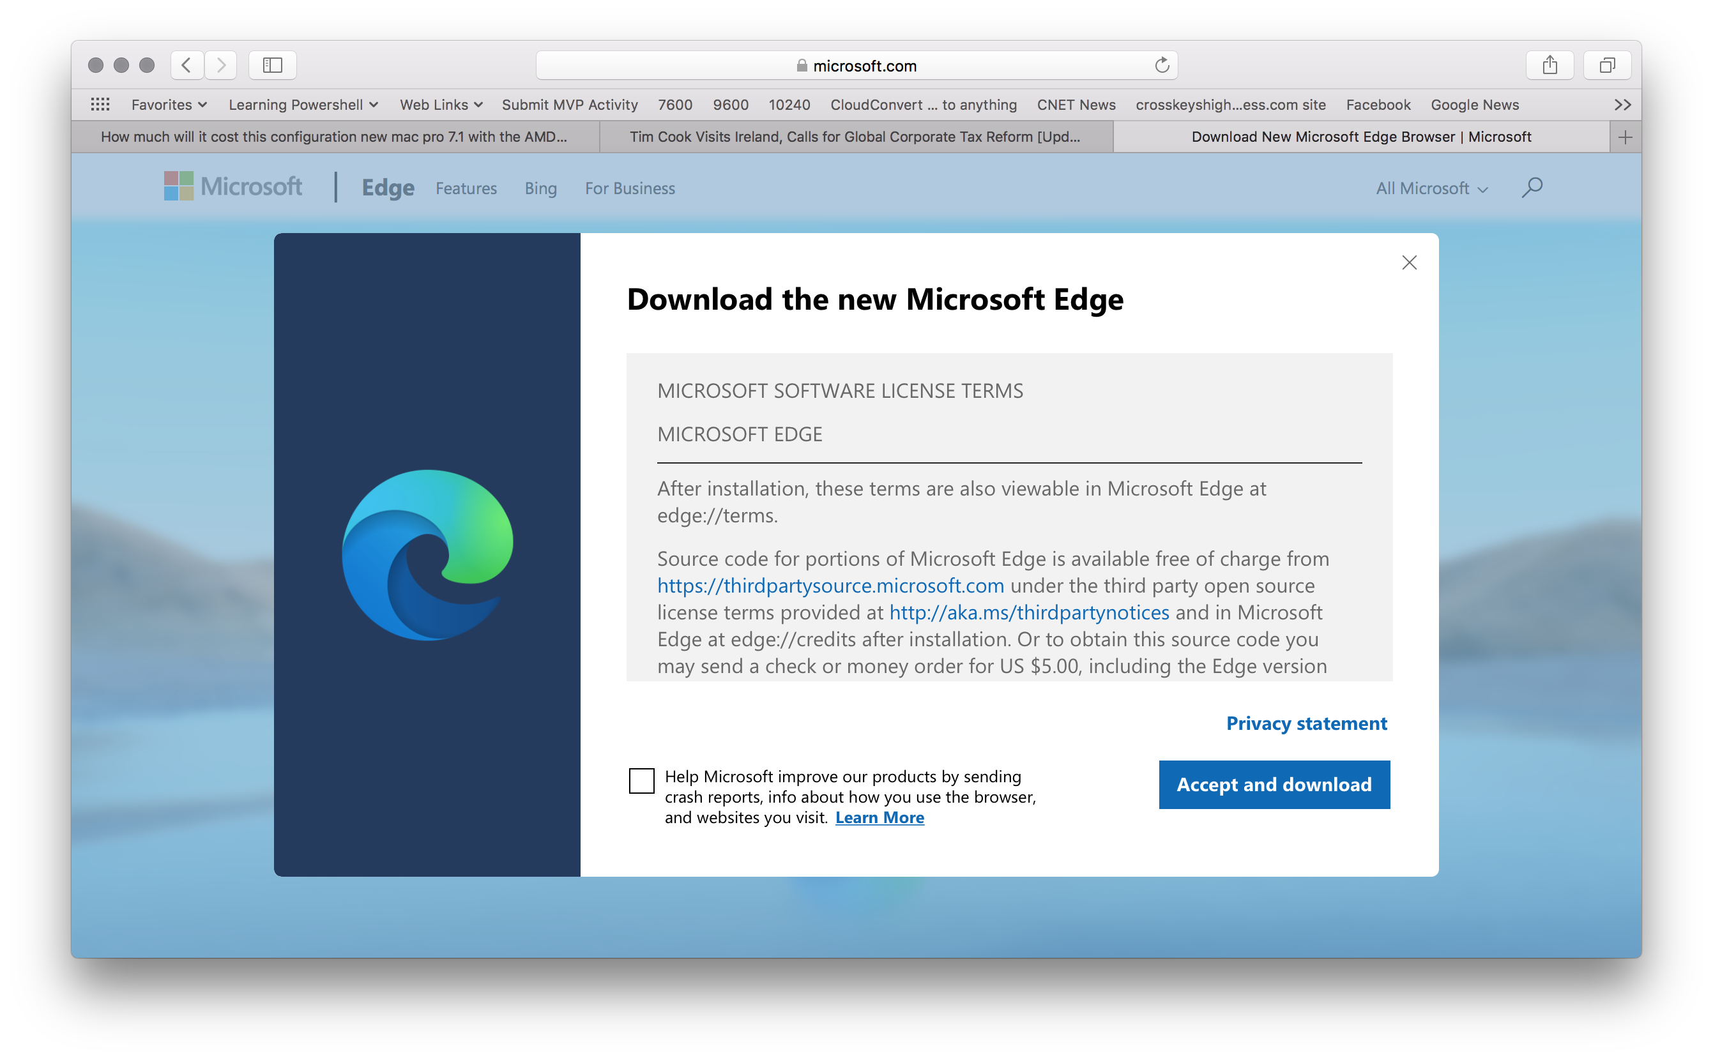
Task: Click the sidebar toggle icon in Safari
Action: 273,64
